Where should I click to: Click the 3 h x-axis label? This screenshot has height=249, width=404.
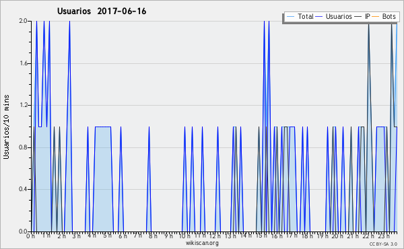tap(77, 236)
